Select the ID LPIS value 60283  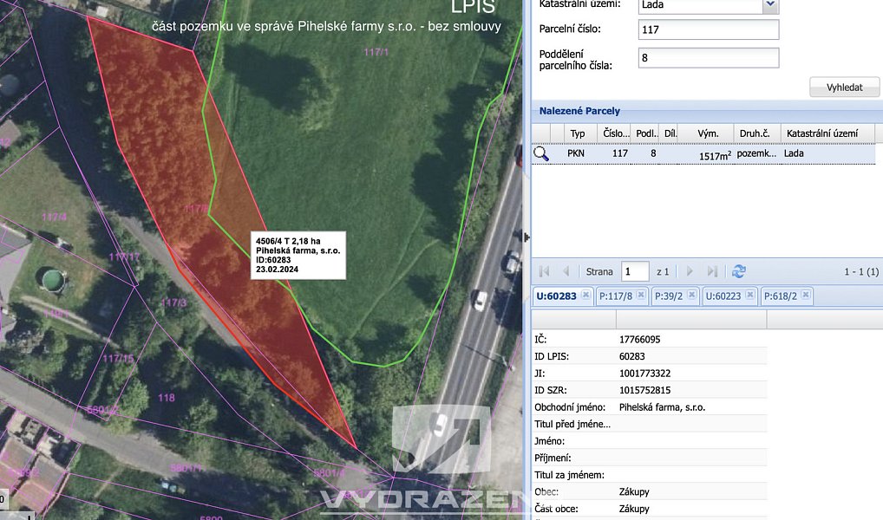[x=631, y=356]
